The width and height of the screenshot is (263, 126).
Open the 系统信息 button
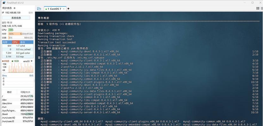[x=16, y=18]
